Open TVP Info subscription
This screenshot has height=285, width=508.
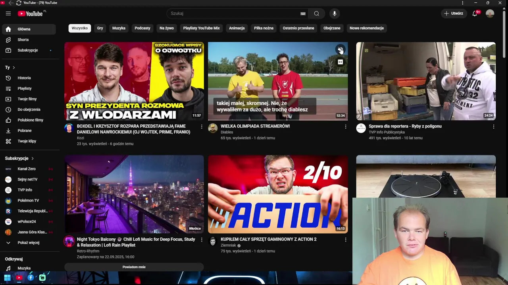click(29, 190)
